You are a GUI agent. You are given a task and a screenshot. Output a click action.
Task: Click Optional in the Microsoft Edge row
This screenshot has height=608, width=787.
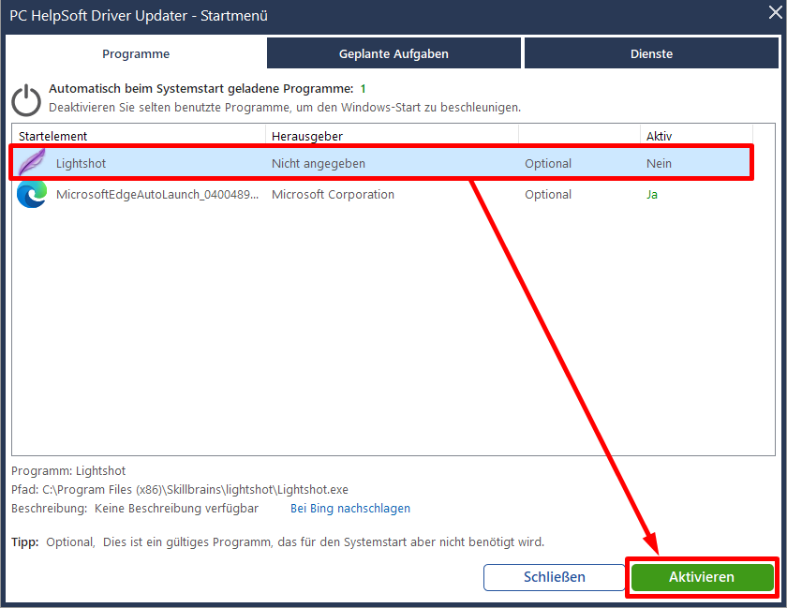(548, 194)
